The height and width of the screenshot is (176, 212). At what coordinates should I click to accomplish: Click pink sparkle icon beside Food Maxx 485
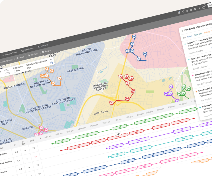click(x=193, y=76)
